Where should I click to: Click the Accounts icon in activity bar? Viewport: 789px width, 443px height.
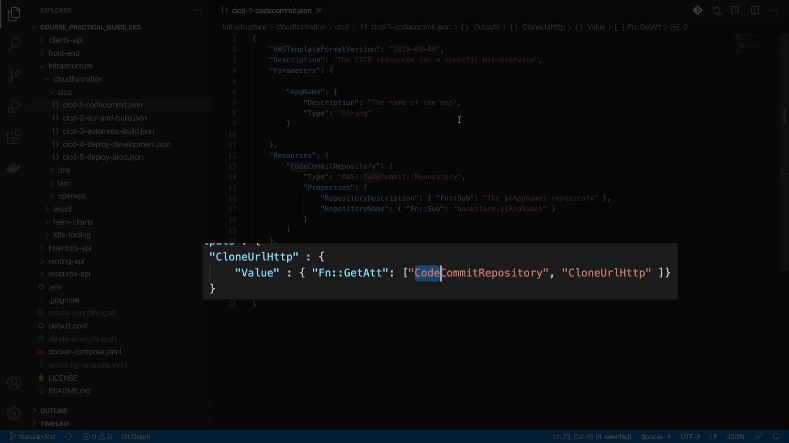coord(14,383)
